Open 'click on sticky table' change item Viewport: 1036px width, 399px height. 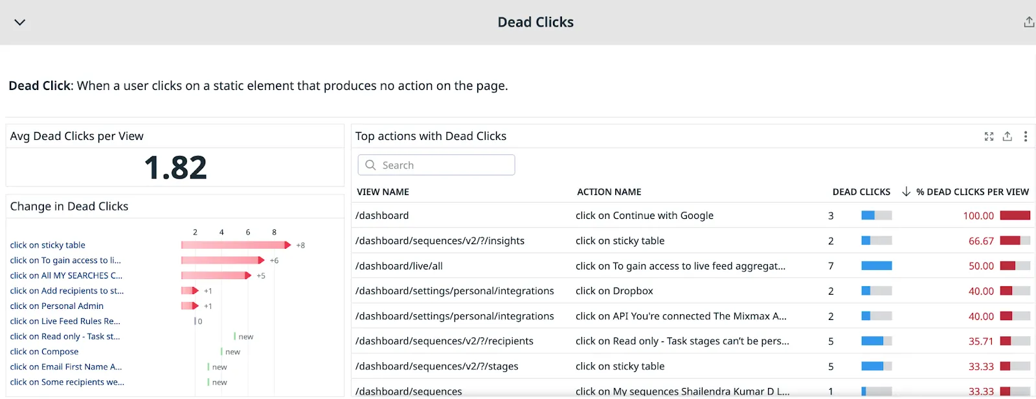pyautogui.click(x=47, y=245)
